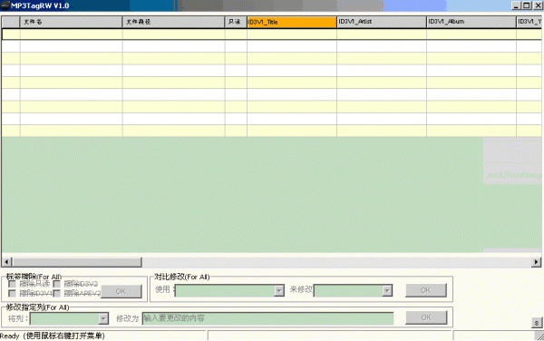
Task: Click the 修改为 text input field
Action: click(267, 318)
